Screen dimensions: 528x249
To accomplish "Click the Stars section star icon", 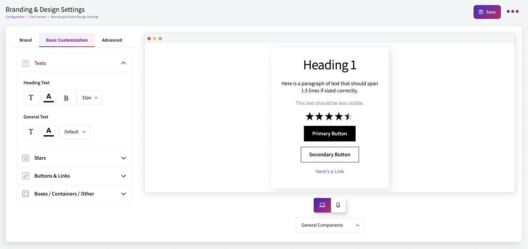I will pyautogui.click(x=26, y=158).
